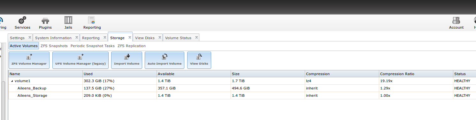Click the '19.19x' compression ratio cell
This screenshot has height=120, width=476.
point(416,81)
